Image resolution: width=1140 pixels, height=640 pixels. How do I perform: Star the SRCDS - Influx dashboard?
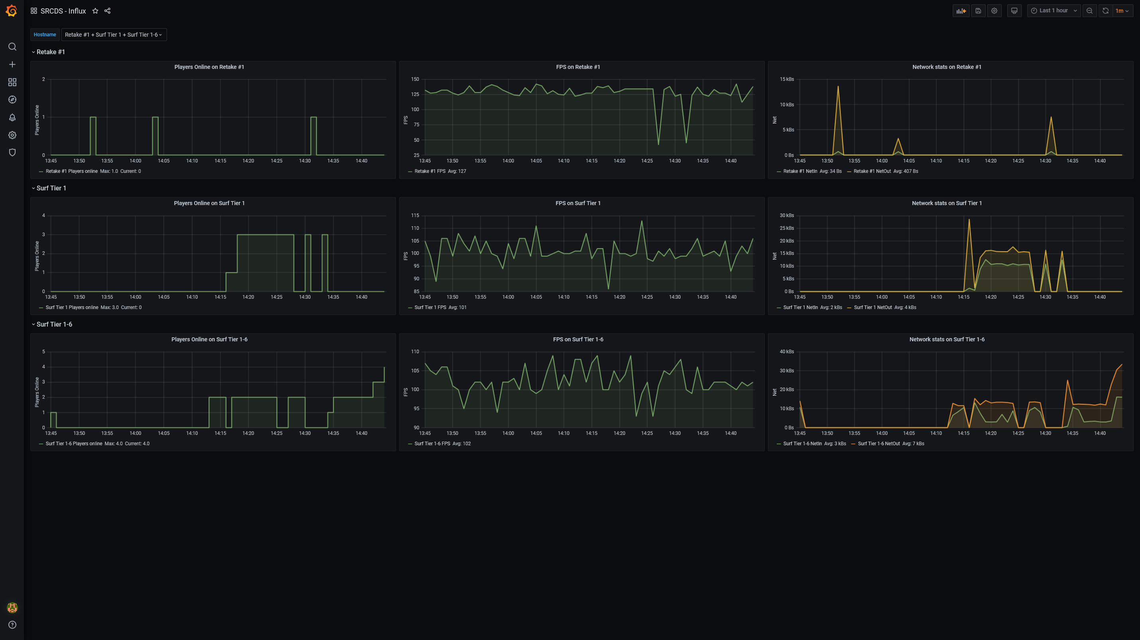pos(95,11)
